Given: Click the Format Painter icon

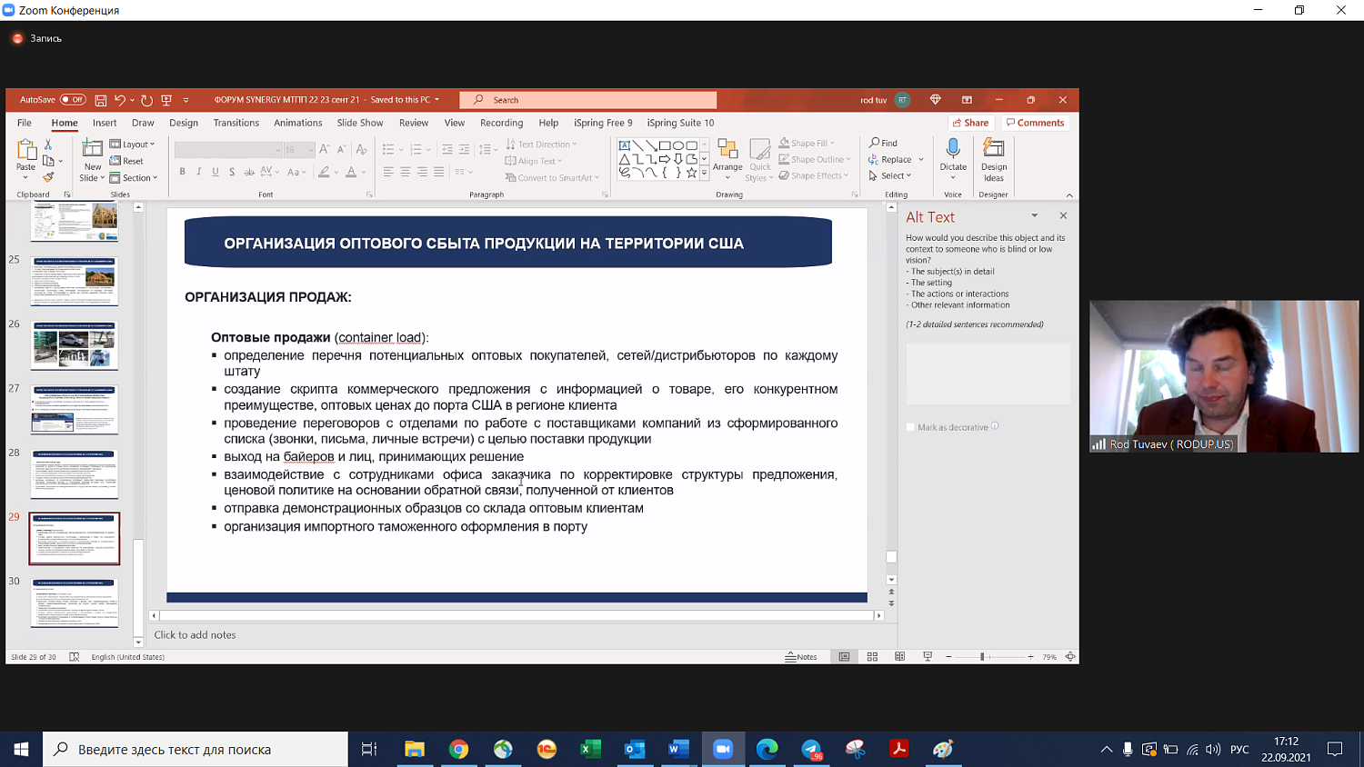Looking at the screenshot, I should (48, 177).
